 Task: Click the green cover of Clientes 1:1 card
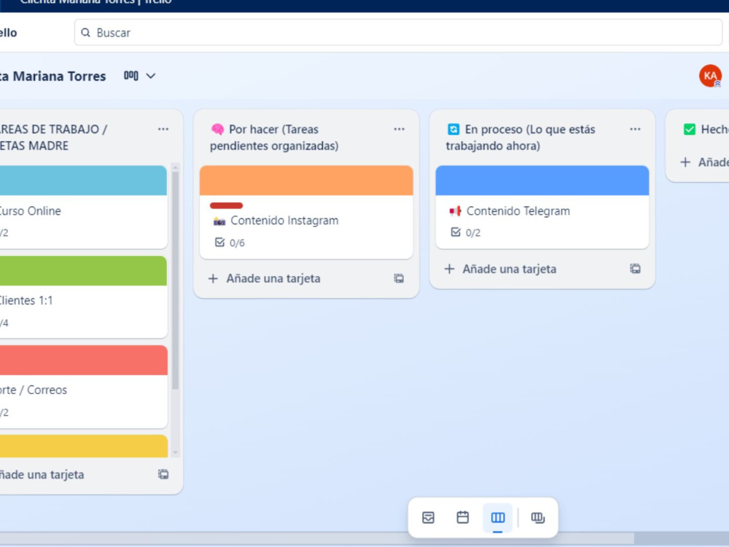click(83, 271)
